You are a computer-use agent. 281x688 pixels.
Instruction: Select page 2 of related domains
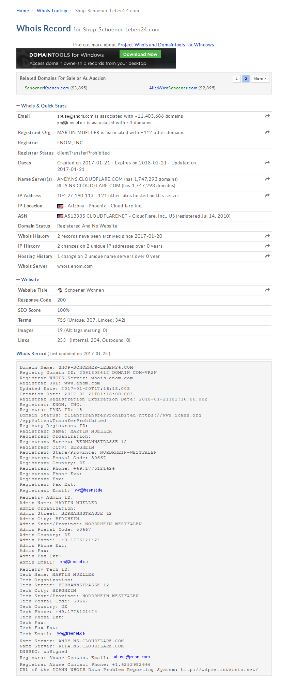point(246,79)
